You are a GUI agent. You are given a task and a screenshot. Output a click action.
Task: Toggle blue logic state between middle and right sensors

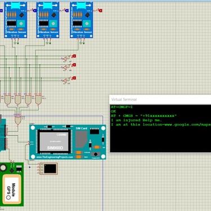coord(67,11)
